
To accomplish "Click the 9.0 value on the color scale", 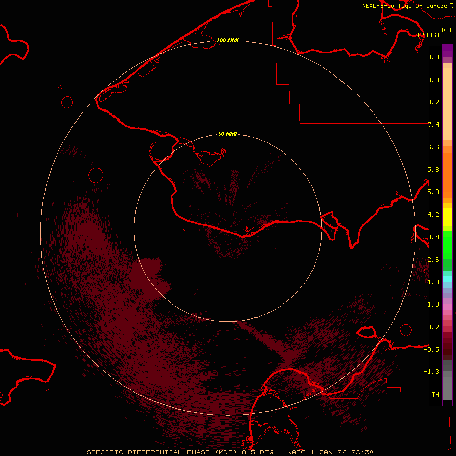I will pos(433,80).
